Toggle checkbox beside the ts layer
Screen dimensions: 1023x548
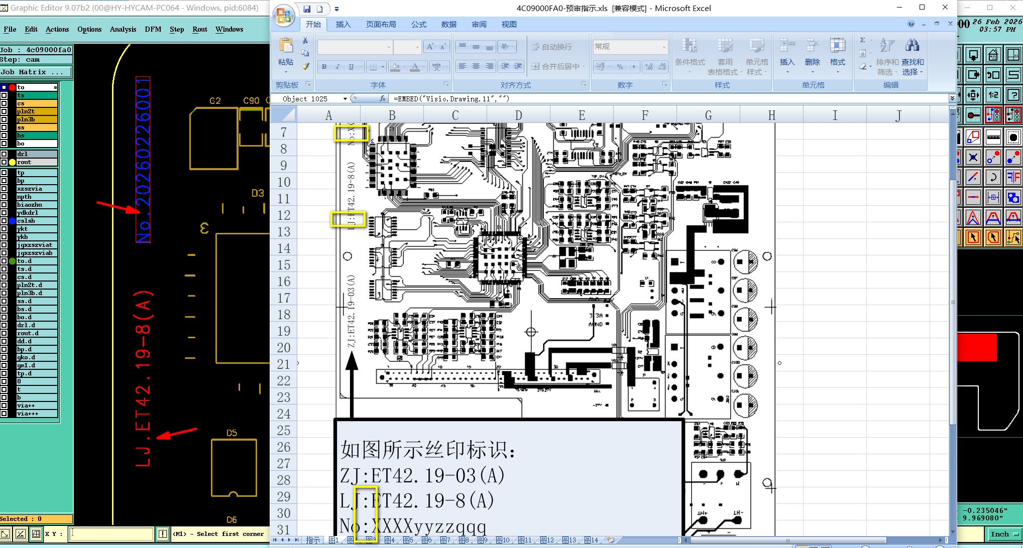point(4,95)
